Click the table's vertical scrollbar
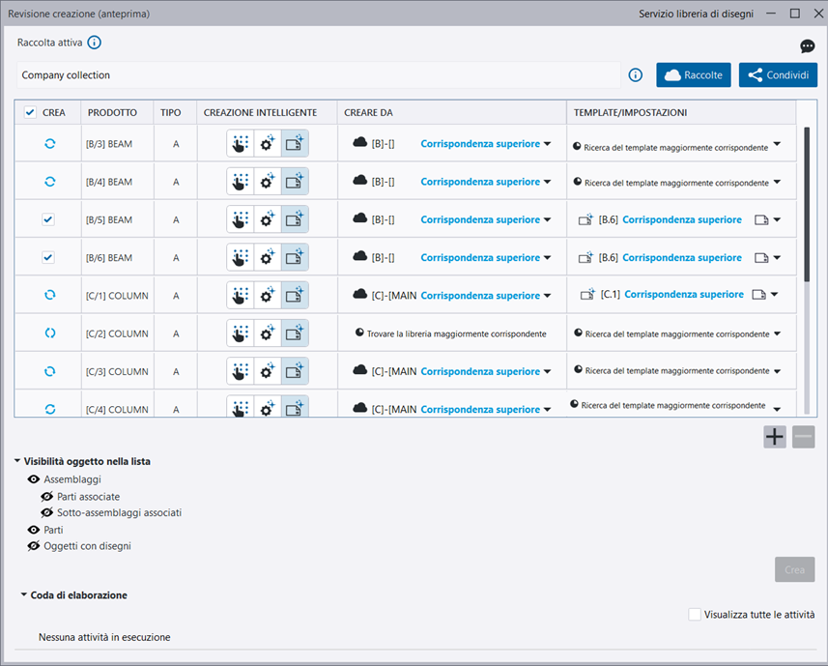The height and width of the screenshot is (666, 828). 807,203
